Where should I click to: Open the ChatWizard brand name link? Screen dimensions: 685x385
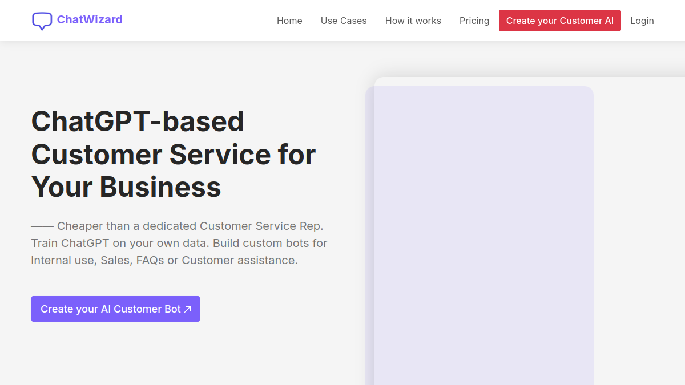90,19
